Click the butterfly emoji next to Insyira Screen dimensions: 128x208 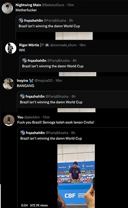pos(31,80)
